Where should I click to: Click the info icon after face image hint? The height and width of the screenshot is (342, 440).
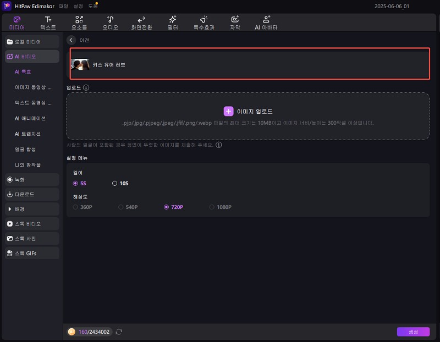218,145
